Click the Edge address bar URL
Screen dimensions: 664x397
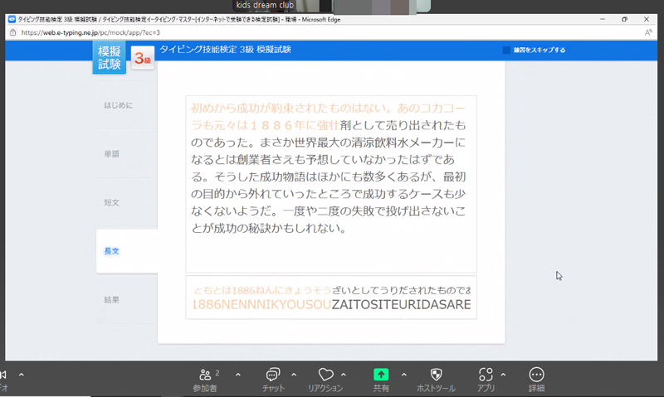click(x=90, y=32)
